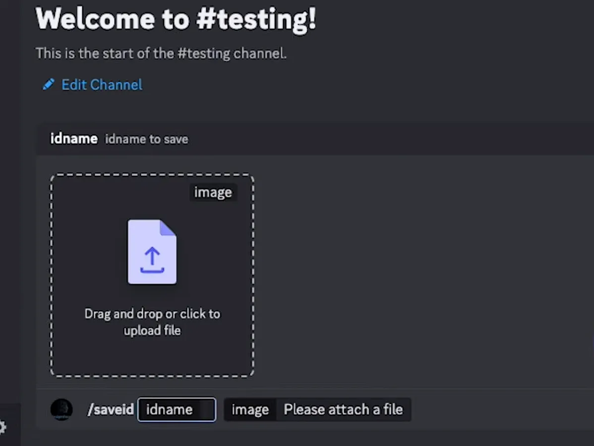Click the folded corner of the upload file icon
Screen dimensions: 594x446
tap(169, 228)
